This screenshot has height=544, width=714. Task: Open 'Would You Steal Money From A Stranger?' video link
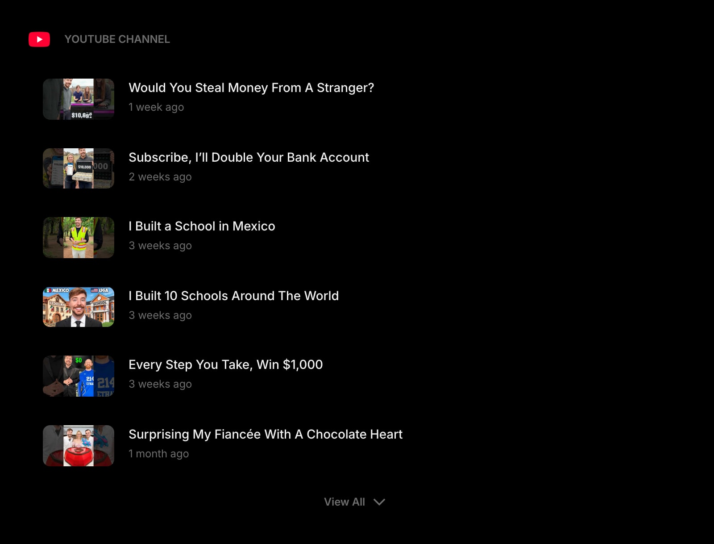(x=251, y=88)
